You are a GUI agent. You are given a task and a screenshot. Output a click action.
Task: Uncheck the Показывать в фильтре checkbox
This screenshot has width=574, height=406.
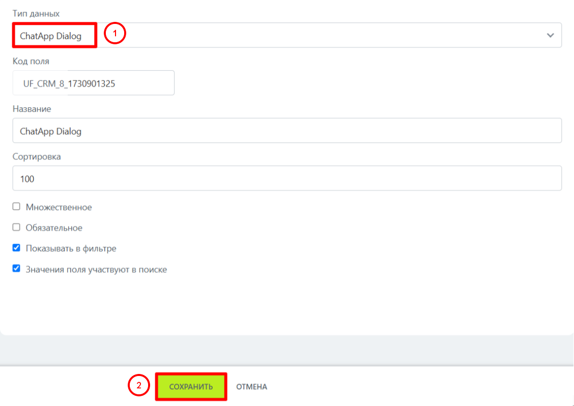[16, 248]
